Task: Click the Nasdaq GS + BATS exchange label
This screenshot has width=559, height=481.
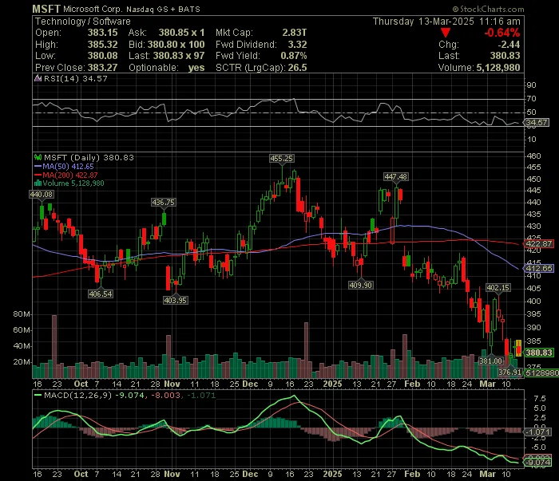Action: coord(163,10)
